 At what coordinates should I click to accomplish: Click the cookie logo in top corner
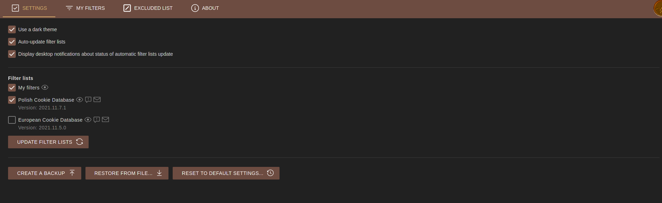(x=658, y=8)
